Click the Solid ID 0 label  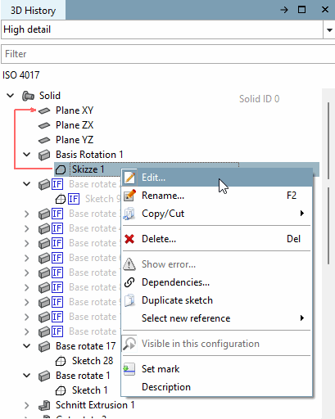259,99
